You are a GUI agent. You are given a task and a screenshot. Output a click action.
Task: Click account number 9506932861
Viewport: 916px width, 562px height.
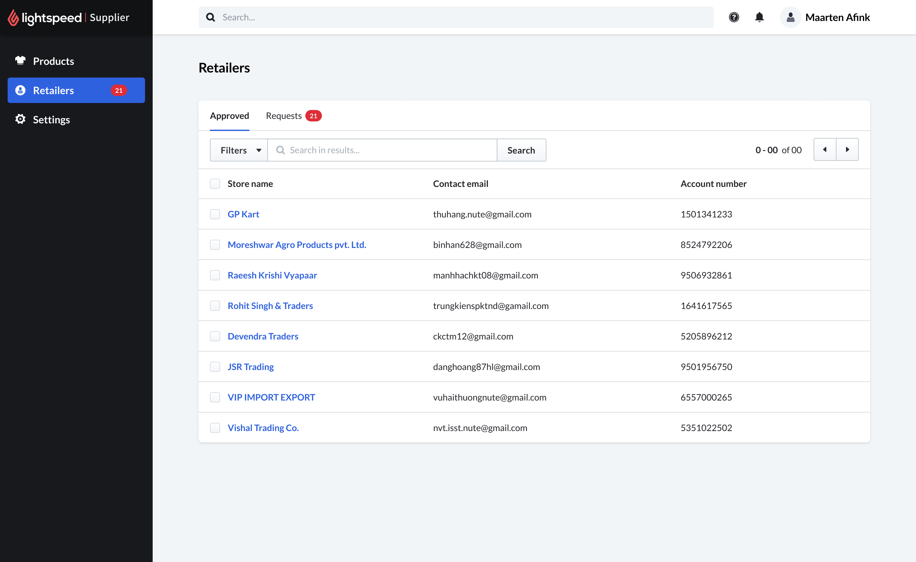706,275
